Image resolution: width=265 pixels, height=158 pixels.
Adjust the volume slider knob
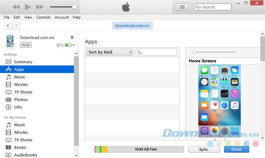74,7
